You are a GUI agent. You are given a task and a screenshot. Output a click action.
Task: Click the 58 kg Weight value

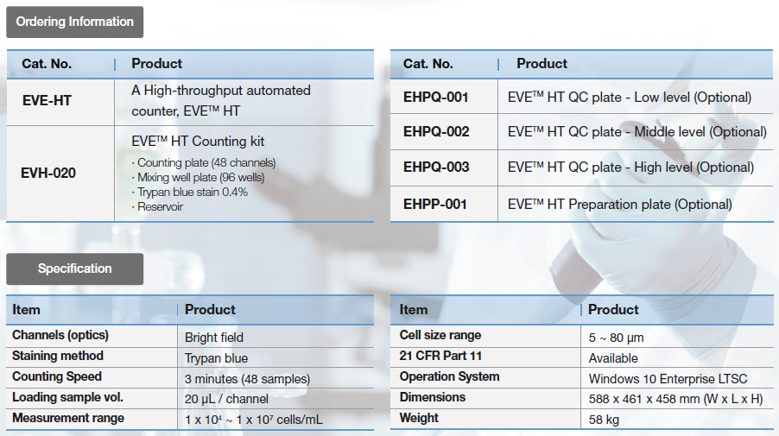[x=604, y=420]
